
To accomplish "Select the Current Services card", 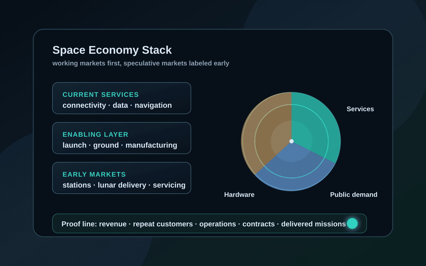I will pos(122,98).
